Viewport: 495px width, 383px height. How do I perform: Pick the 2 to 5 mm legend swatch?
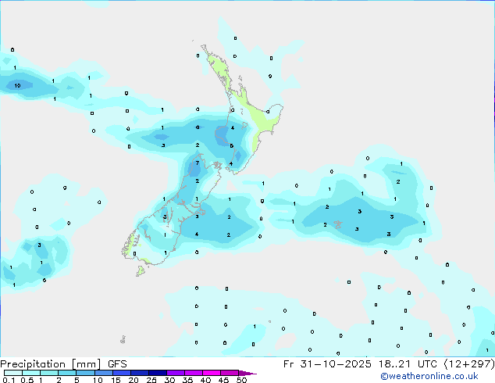click(67, 373)
